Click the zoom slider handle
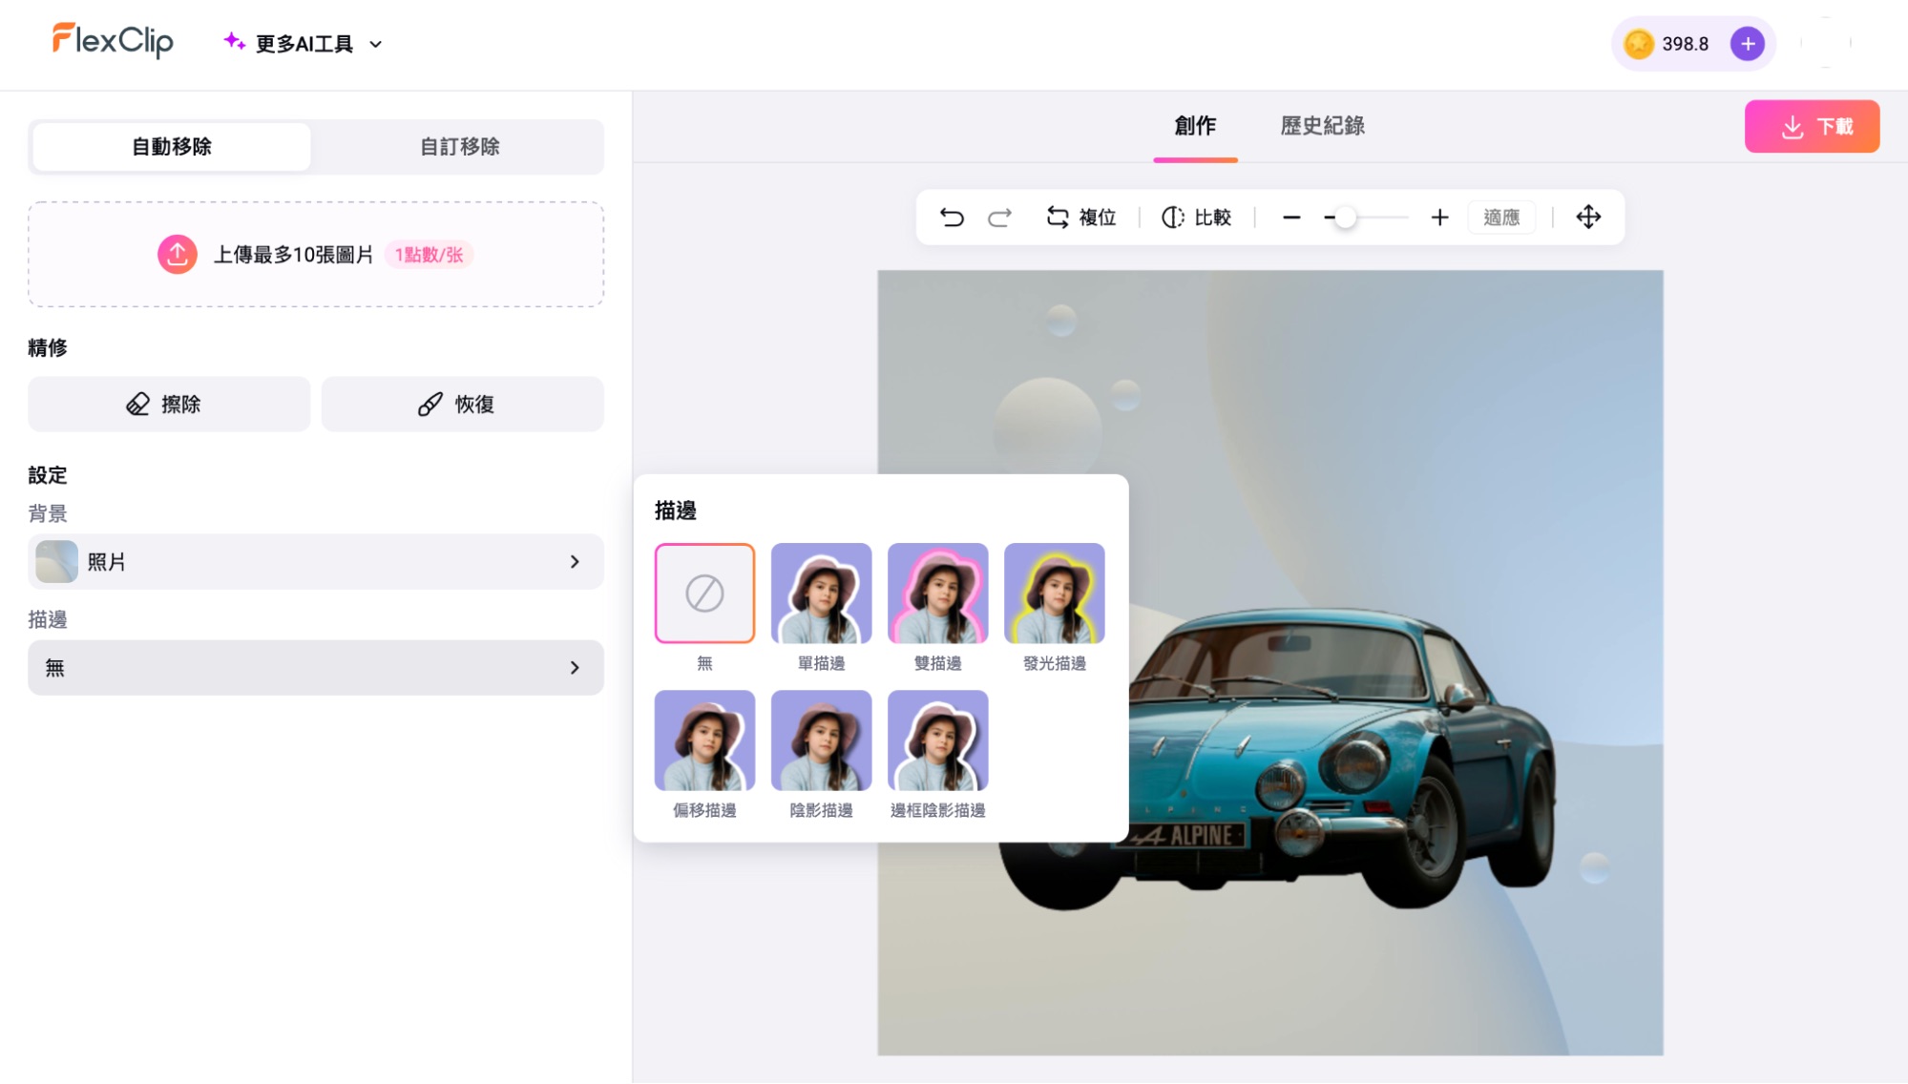This screenshot has height=1084, width=1908. [x=1345, y=218]
